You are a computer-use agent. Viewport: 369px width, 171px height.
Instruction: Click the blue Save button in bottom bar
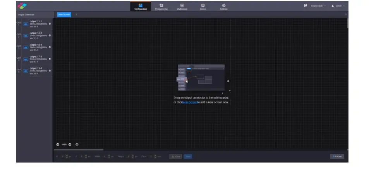coord(188,156)
